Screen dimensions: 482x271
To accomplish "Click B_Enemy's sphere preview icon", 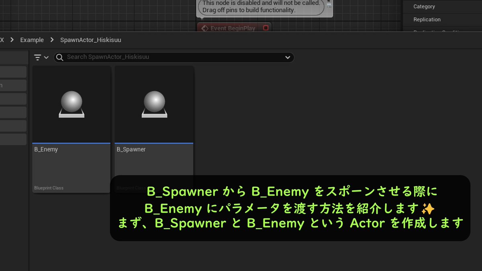I will click(x=71, y=102).
